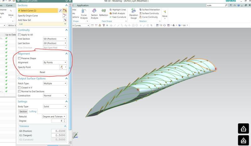Viewport: 251px width, 146px height.
Task: Open the Specify Point options arrow
Action: coord(66,67)
